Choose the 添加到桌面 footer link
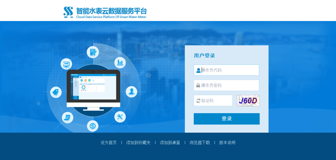This screenshot has height=160, width=336. pos(170,143)
